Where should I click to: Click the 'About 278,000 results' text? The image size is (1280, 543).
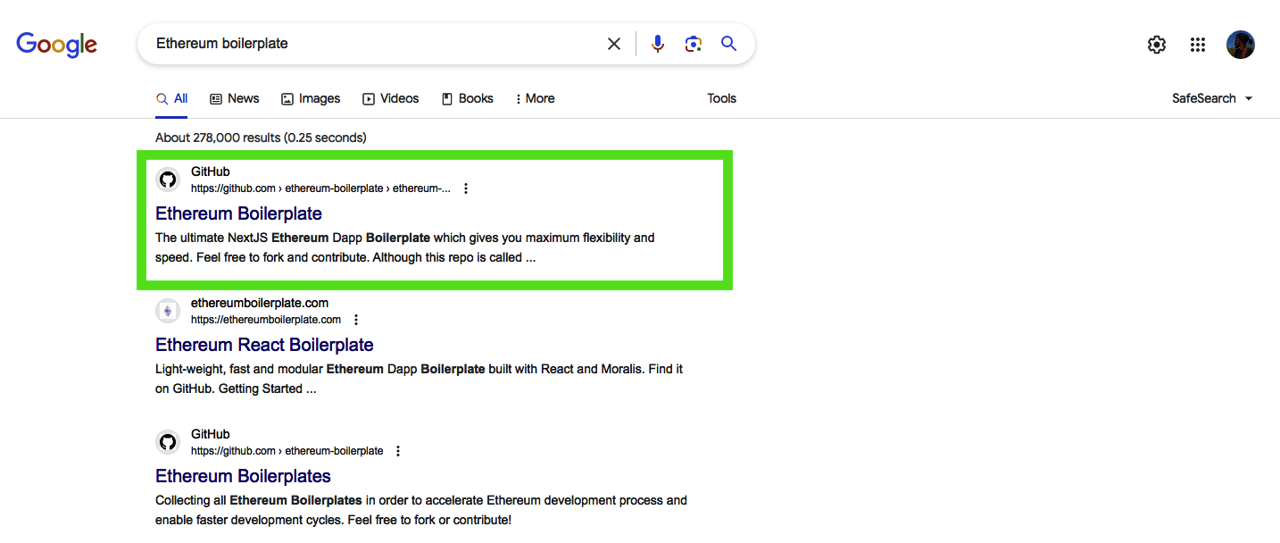(261, 138)
